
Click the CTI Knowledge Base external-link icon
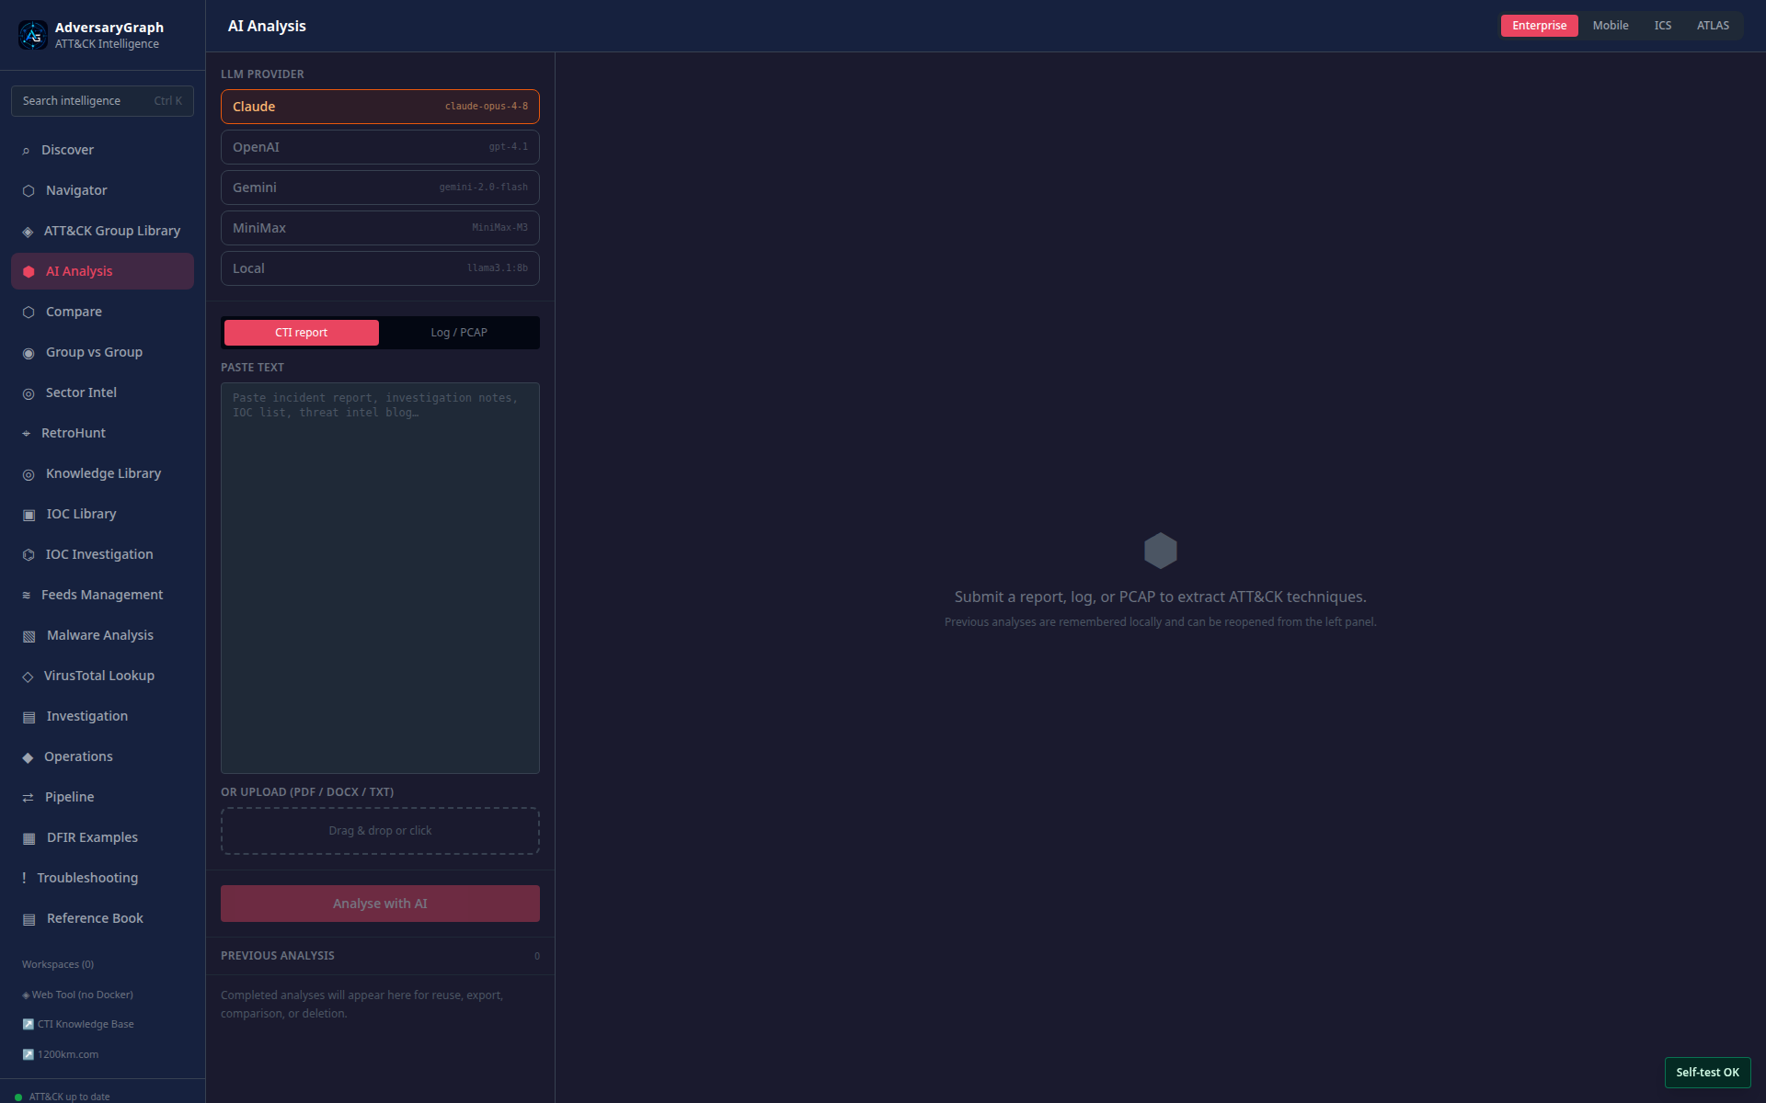coord(28,1024)
